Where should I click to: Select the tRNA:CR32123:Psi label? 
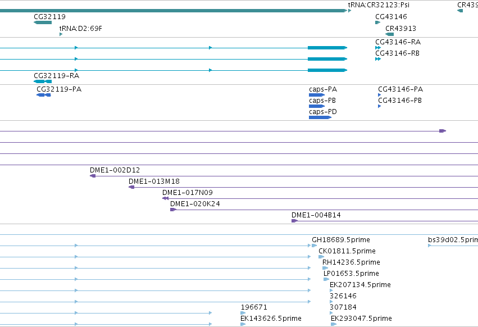pos(379,5)
